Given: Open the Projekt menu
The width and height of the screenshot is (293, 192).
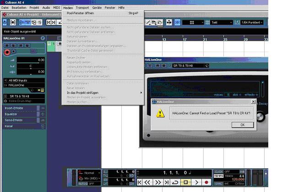Looking at the screenshot, I should (34, 8).
